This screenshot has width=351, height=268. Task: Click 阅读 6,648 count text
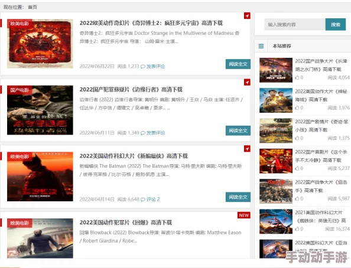coord(128,200)
